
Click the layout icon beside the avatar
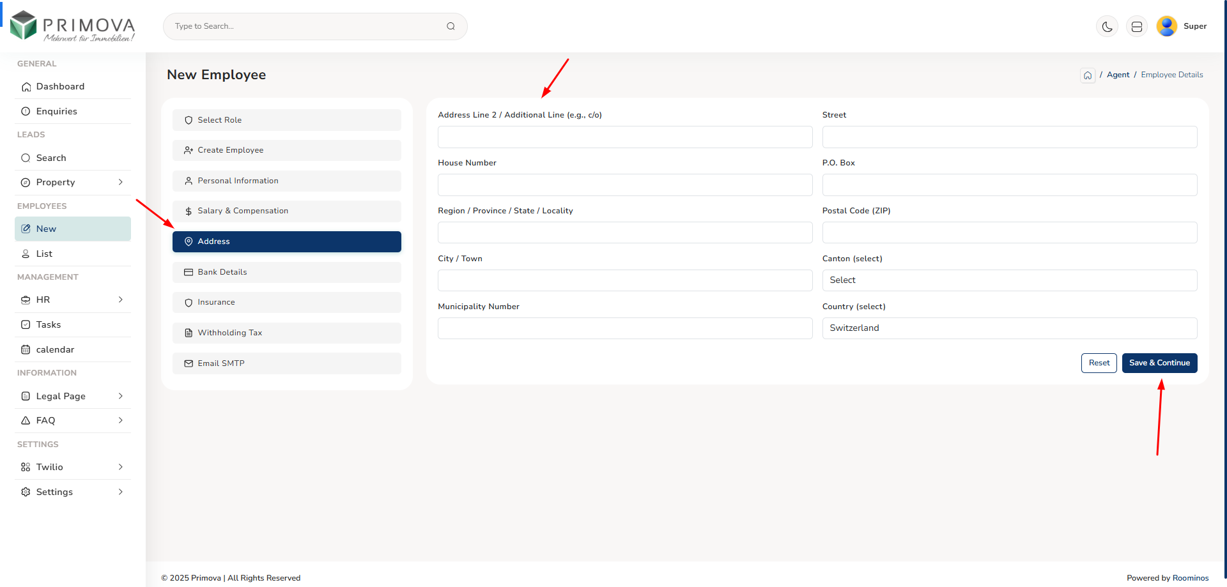click(x=1136, y=27)
